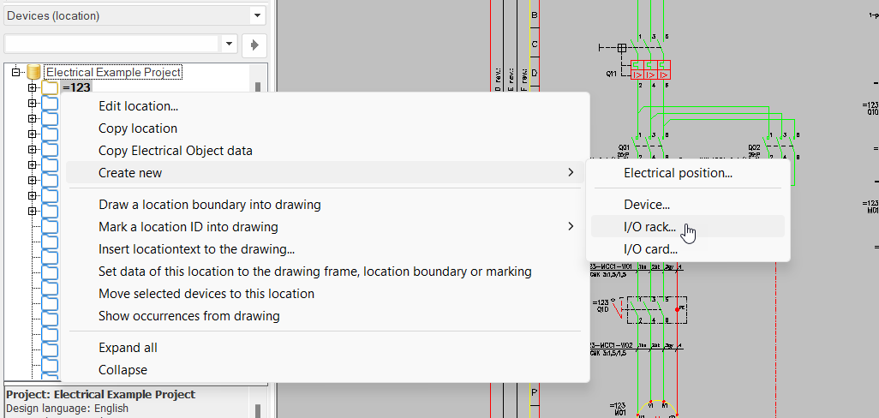Click the Electrical Example Project folder icon
Image resolution: width=879 pixels, height=418 pixels.
tap(34, 72)
